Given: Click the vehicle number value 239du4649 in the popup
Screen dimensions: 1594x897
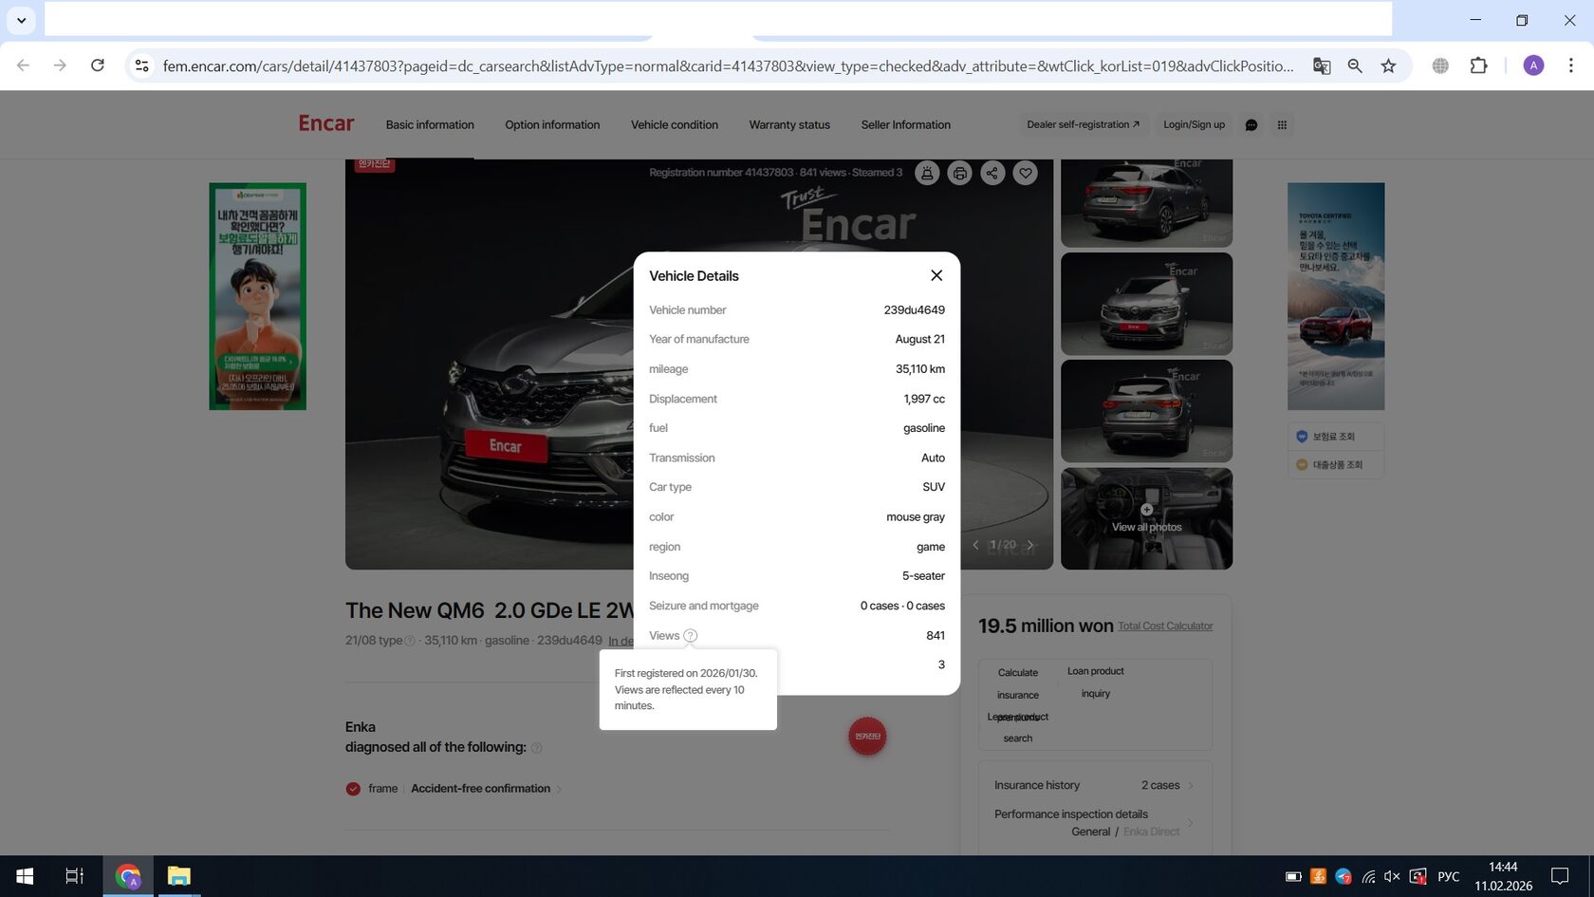Looking at the screenshot, I should (x=914, y=310).
